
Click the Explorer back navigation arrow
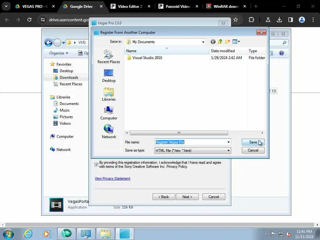(x=48, y=42)
